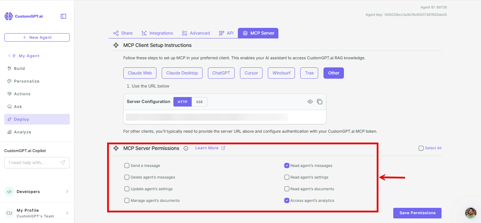Viewport: 481px width, 223px height.
Task: Click the Copilot send arrow icon
Action: pyautogui.click(x=62, y=163)
